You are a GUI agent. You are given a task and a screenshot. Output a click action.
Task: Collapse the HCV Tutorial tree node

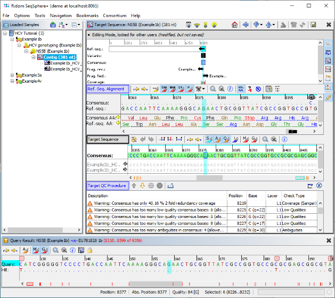[x=5, y=33]
